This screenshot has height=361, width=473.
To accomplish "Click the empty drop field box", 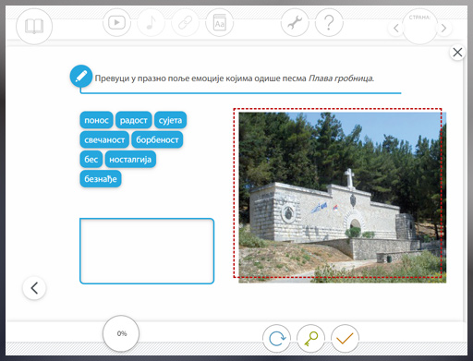I will click(x=147, y=251).
